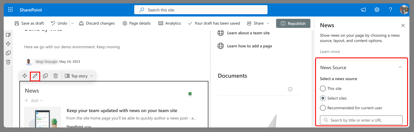414x132 pixels.
Task: Click the Republish button
Action: point(293,23)
